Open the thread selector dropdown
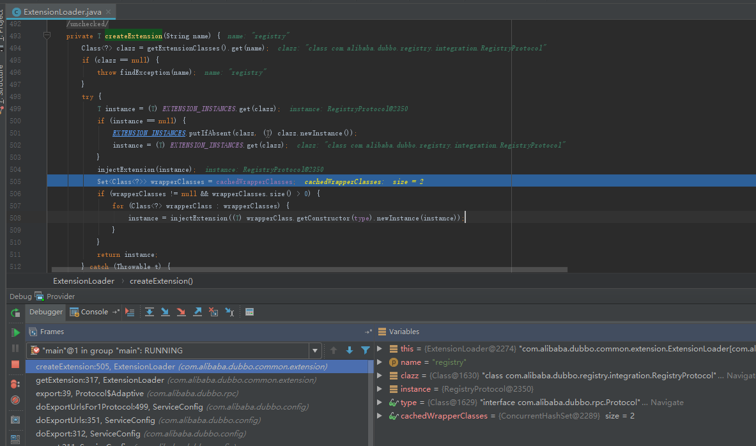 click(x=315, y=351)
